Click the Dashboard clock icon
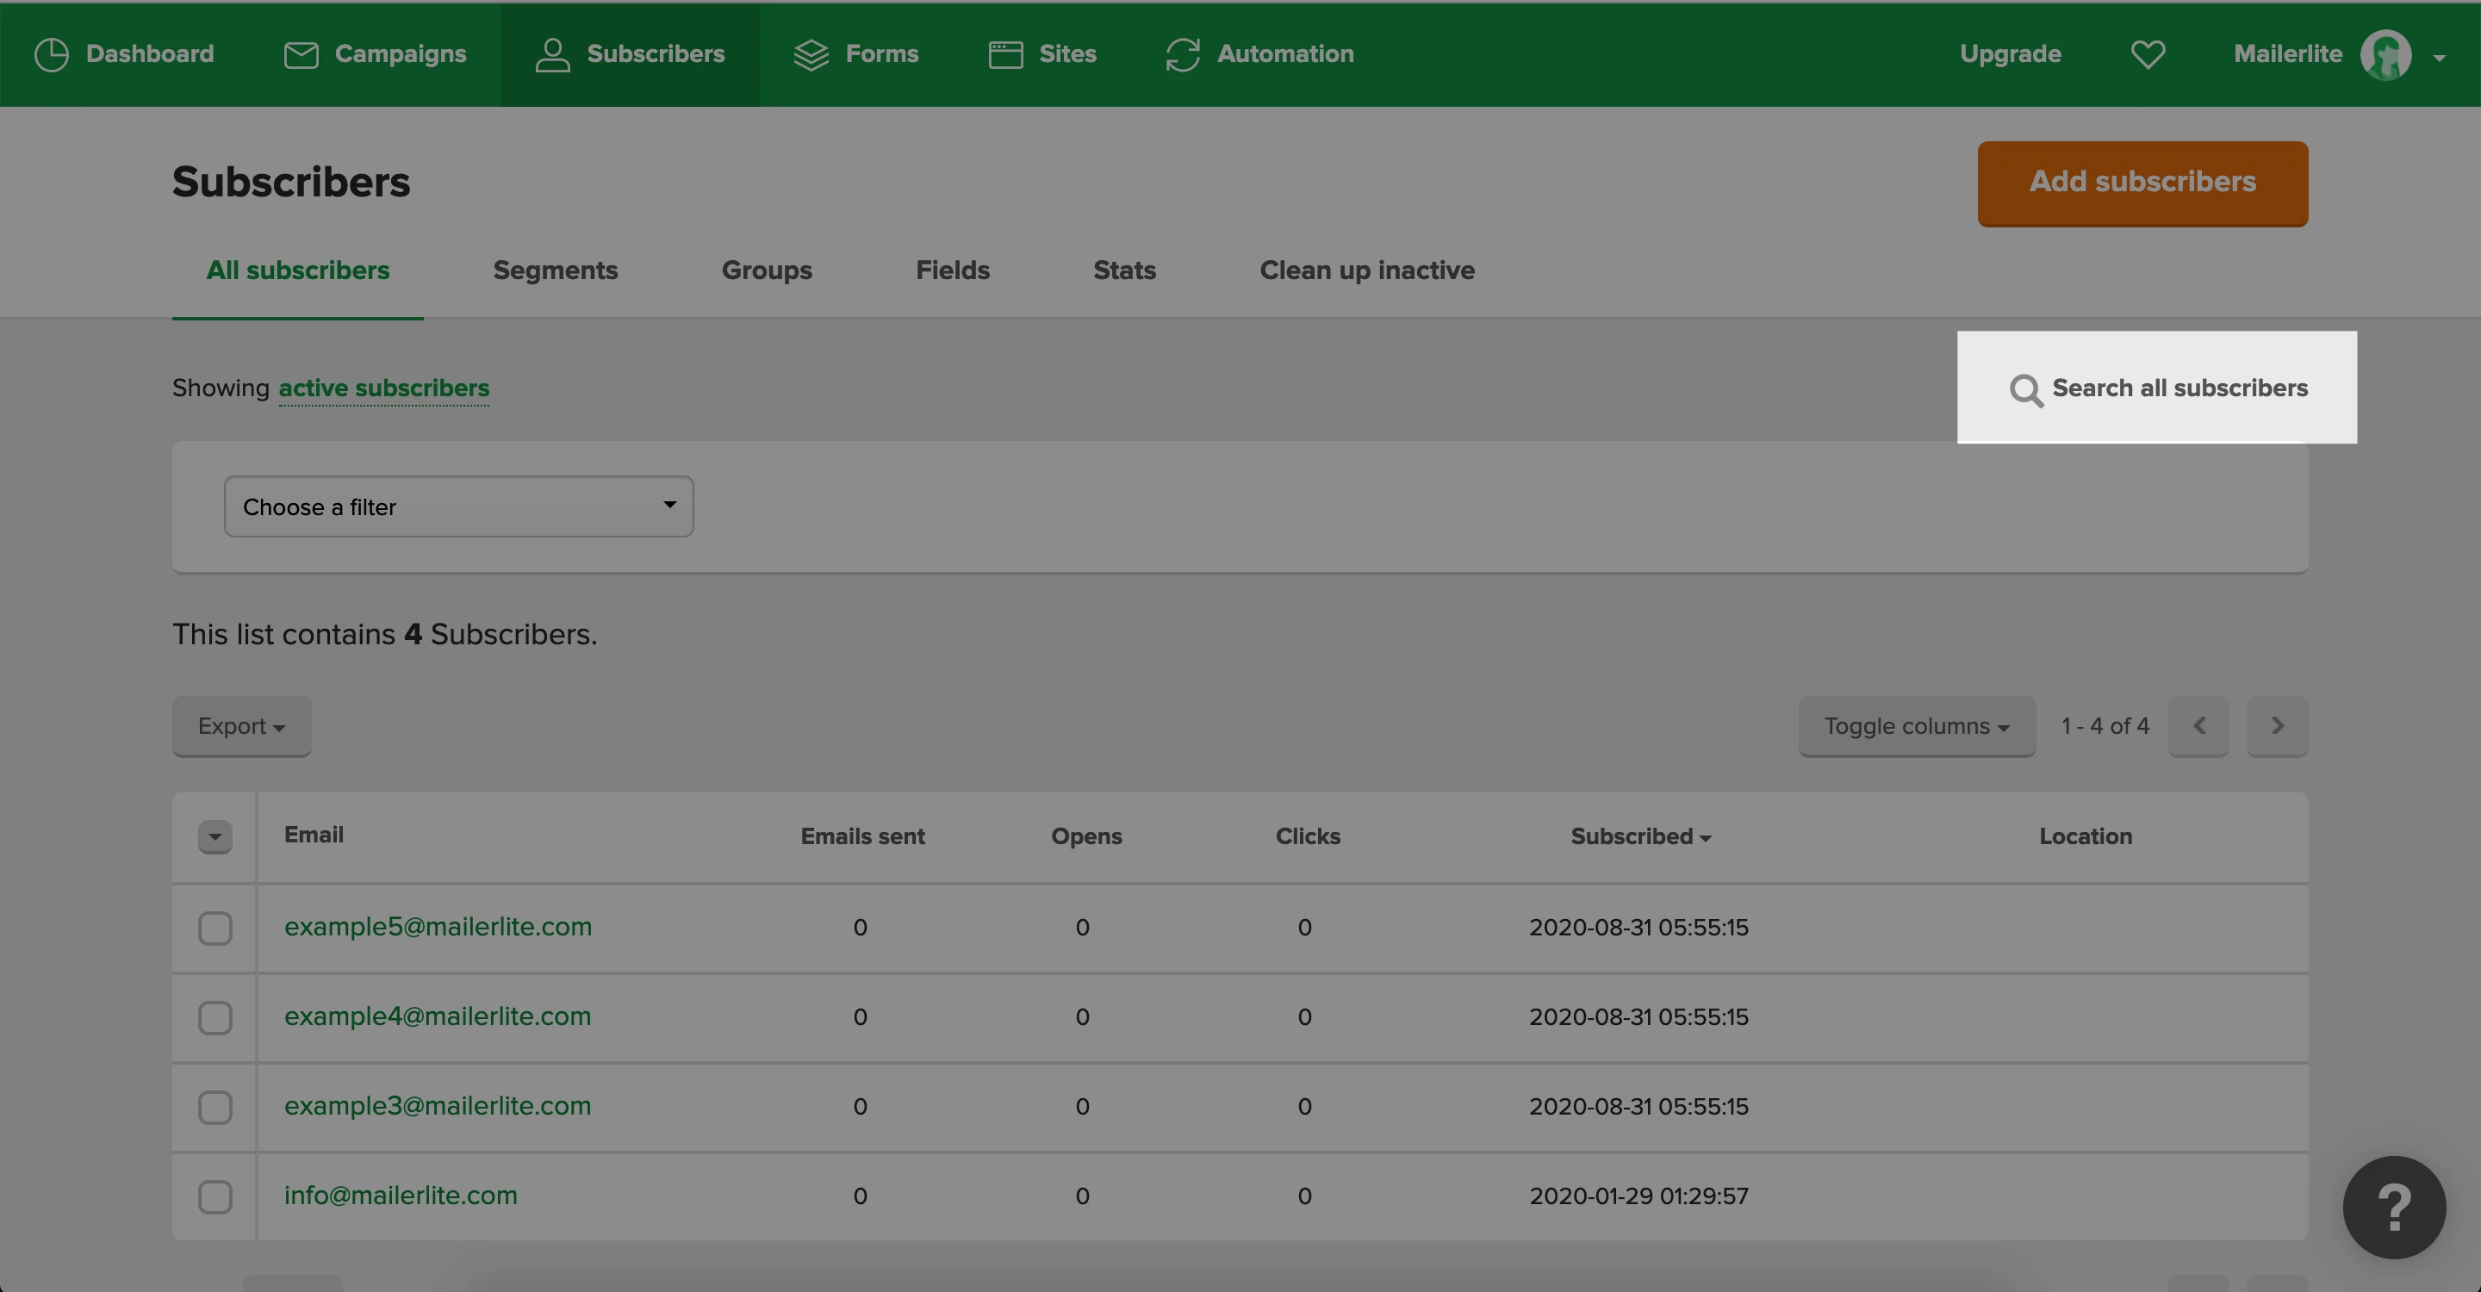This screenshot has width=2481, height=1292. click(51, 55)
